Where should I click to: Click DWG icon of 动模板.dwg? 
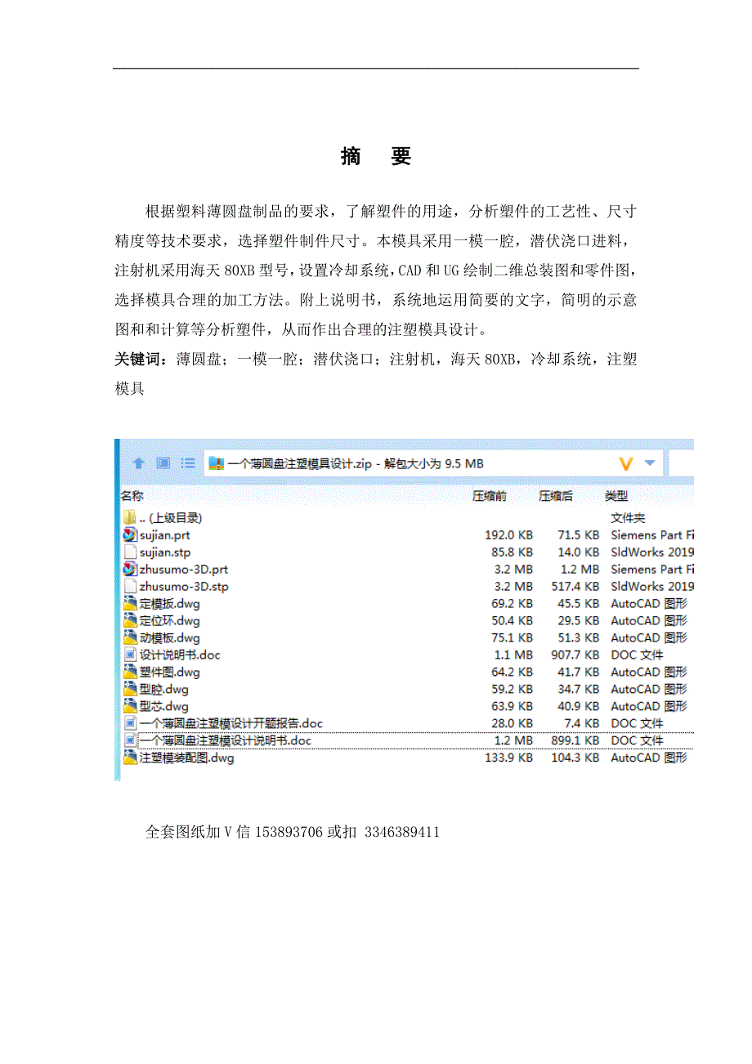pyautogui.click(x=129, y=638)
